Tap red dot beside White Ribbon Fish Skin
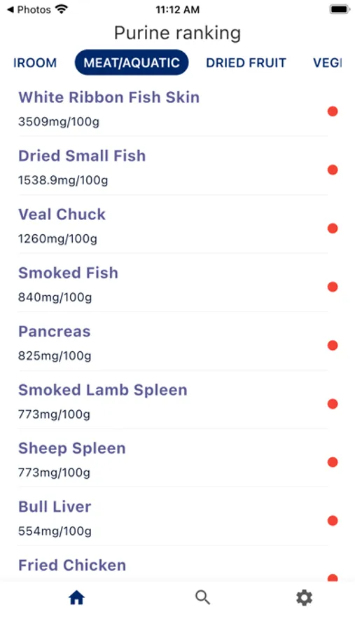The height and width of the screenshot is (631, 355). (x=333, y=111)
